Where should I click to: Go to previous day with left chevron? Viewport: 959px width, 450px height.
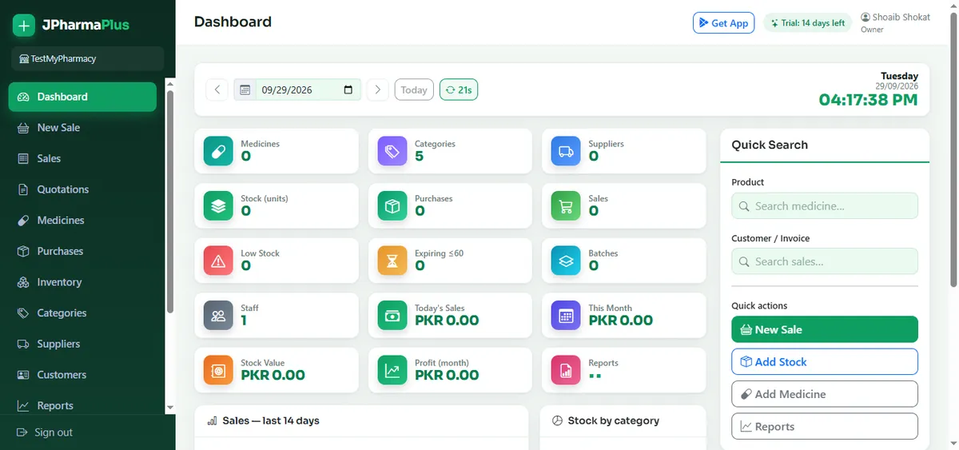(x=217, y=90)
